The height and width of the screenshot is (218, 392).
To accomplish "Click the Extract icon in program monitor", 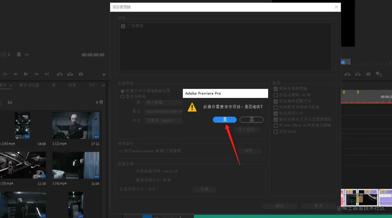I will pyautogui.click(x=358, y=74).
